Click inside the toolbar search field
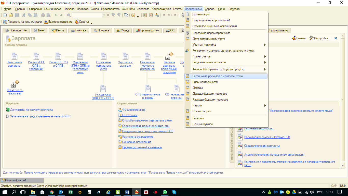The width and height of the screenshot is (348, 196). point(87,15)
